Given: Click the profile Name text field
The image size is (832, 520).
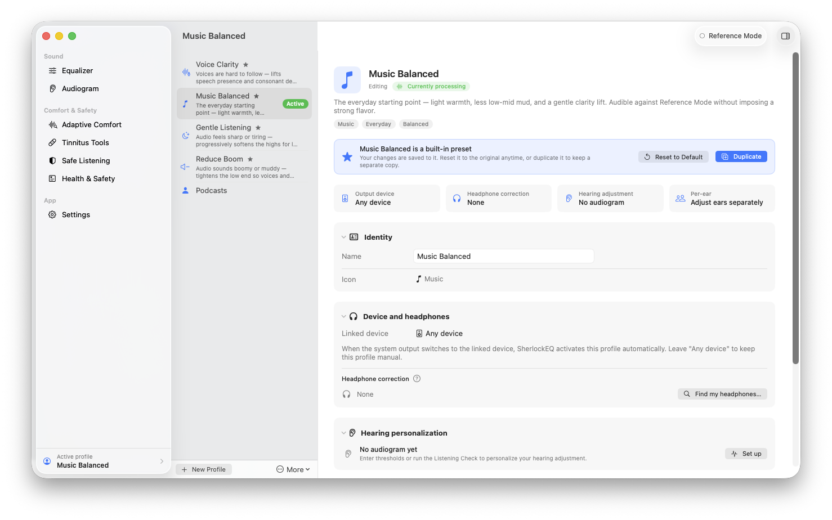Looking at the screenshot, I should tap(503, 257).
